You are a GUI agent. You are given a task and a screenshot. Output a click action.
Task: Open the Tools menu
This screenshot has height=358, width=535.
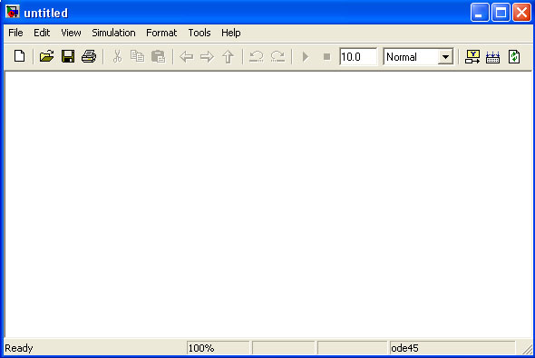tap(199, 33)
